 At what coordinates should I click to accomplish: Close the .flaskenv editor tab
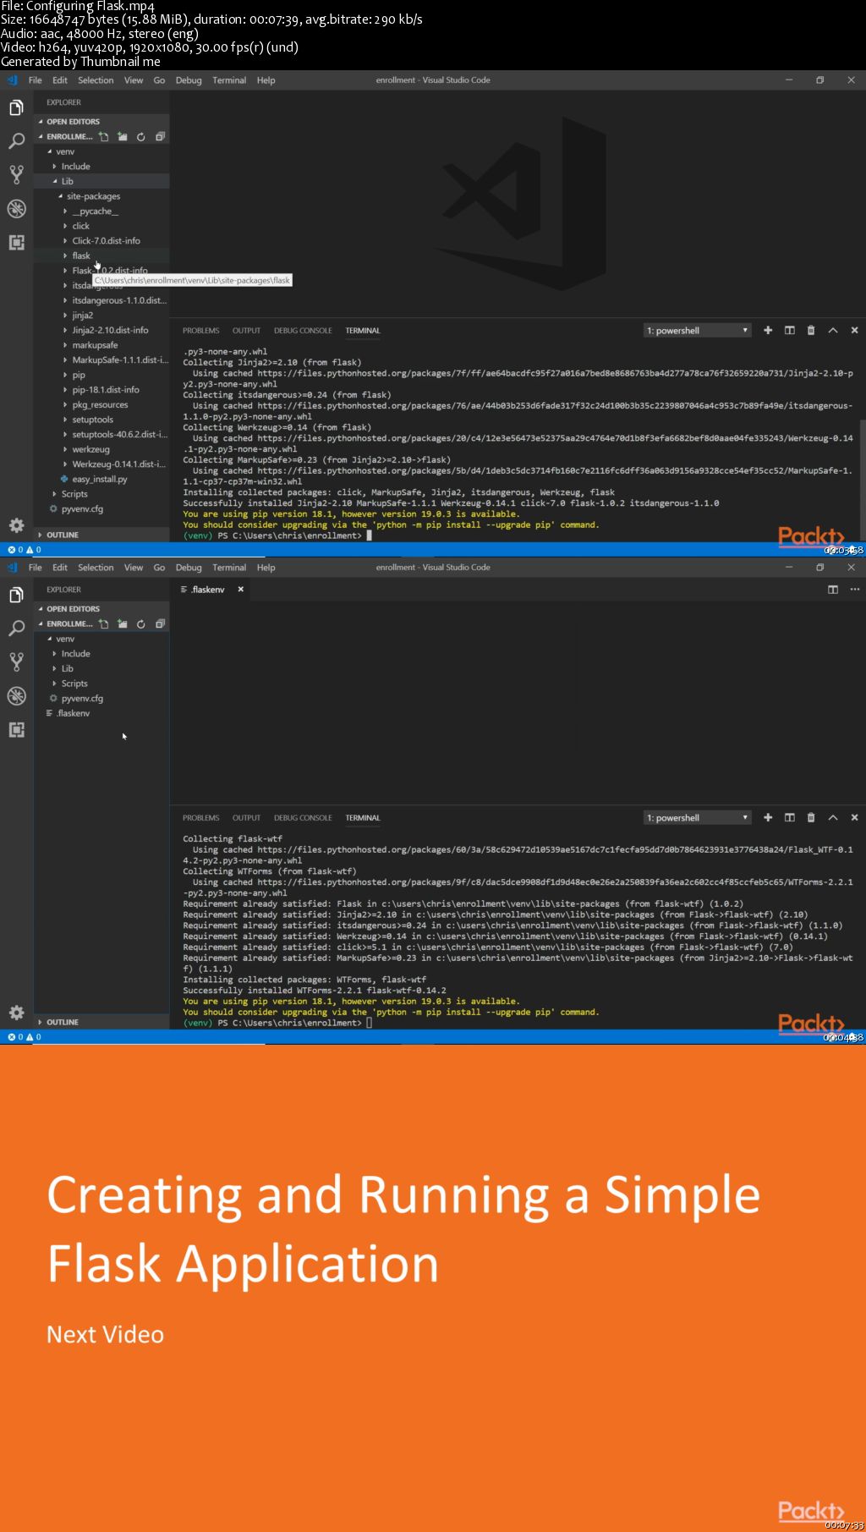point(241,590)
